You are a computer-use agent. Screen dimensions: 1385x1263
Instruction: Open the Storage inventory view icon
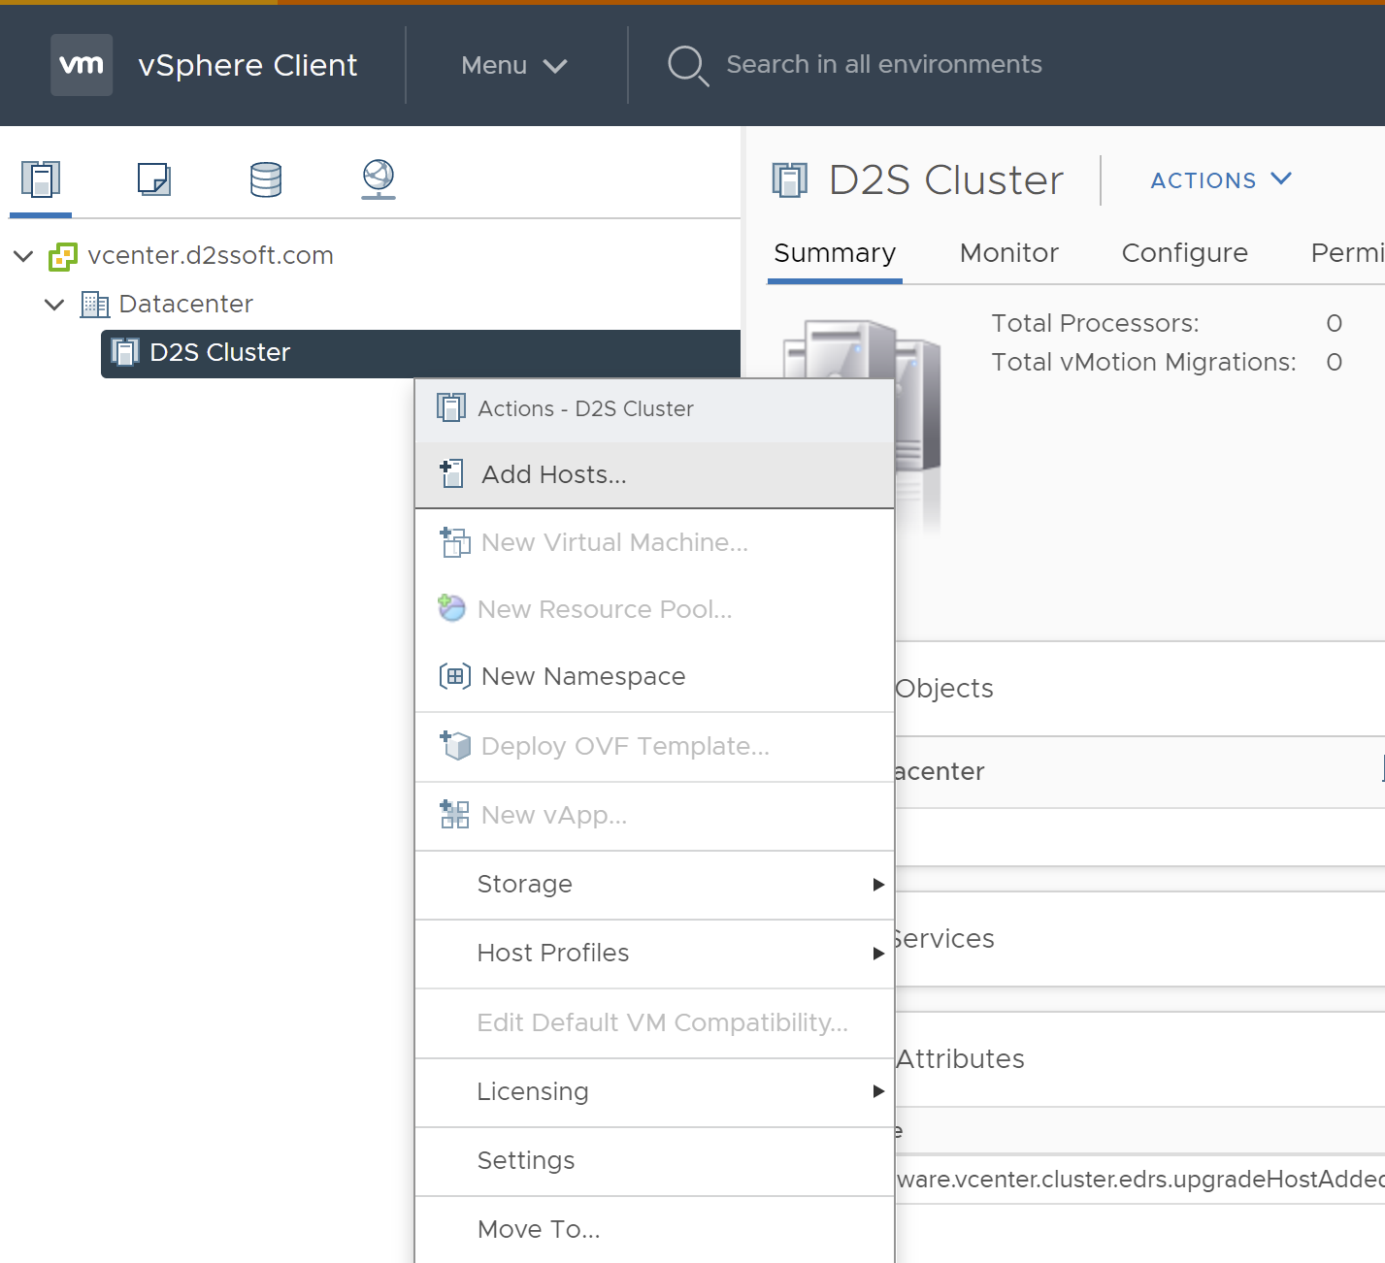click(265, 179)
